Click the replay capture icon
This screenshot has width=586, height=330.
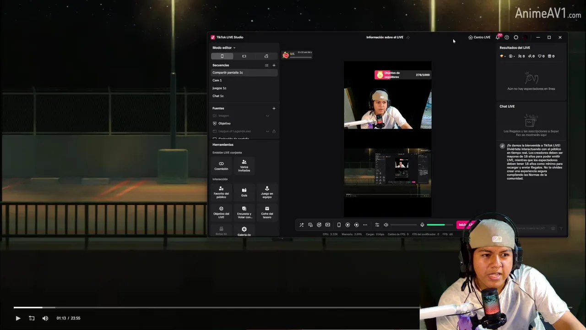[356, 225]
